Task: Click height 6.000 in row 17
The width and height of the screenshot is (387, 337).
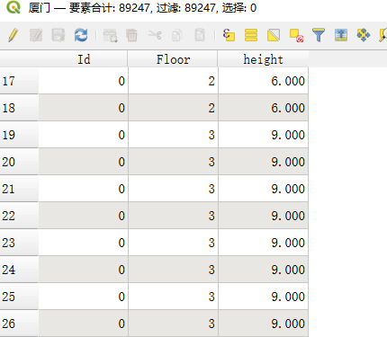Action: pyautogui.click(x=264, y=81)
